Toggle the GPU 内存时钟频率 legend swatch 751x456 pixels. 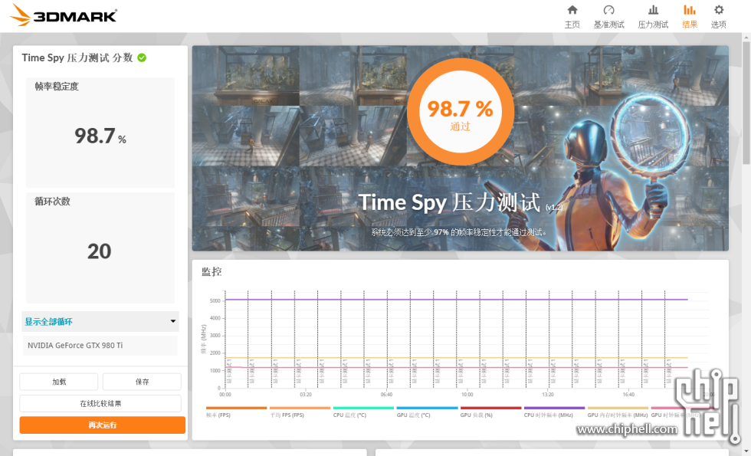(x=618, y=408)
